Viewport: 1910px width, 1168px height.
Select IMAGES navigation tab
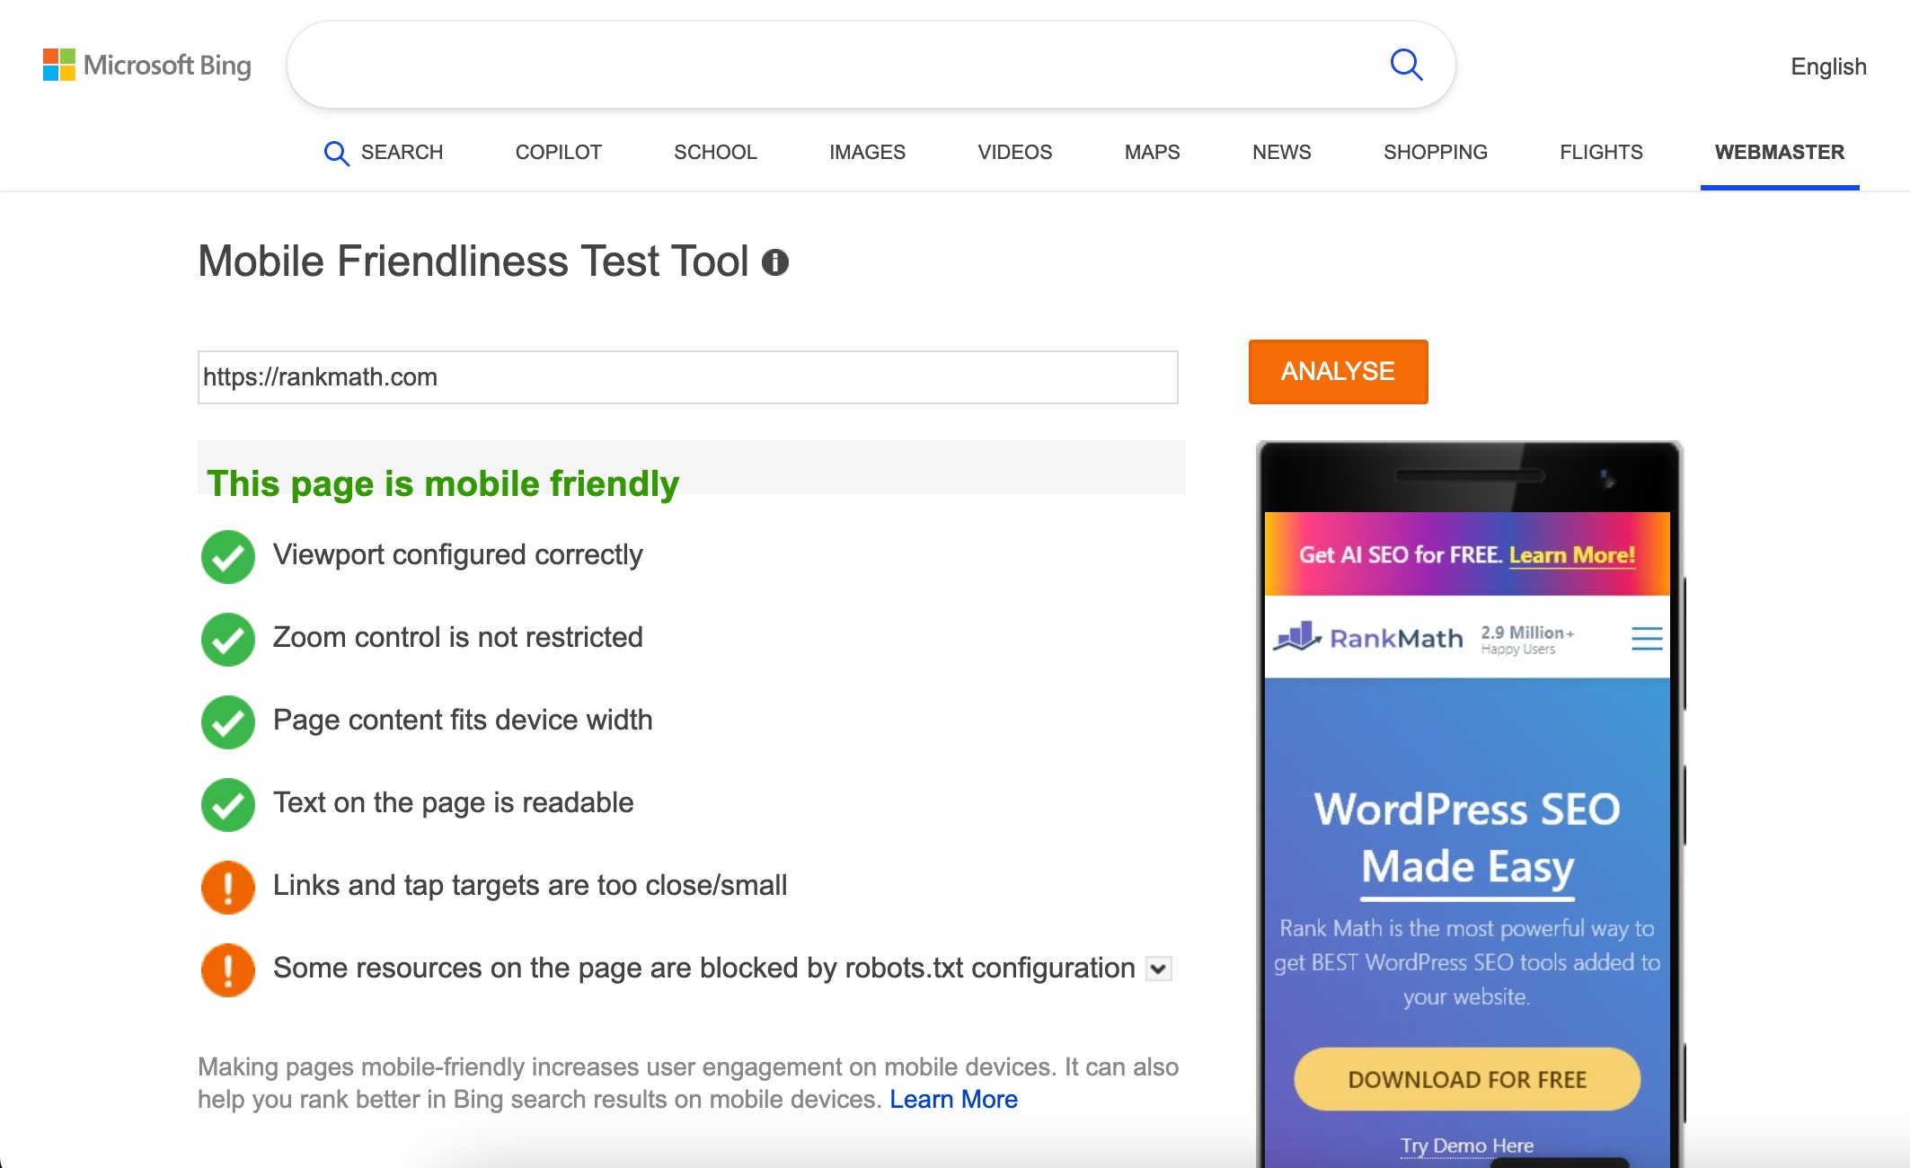tap(869, 152)
